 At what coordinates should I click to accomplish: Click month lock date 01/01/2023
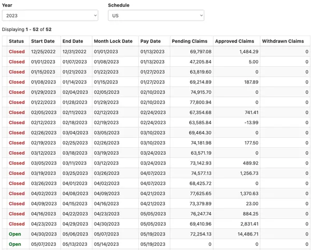pos(106,52)
